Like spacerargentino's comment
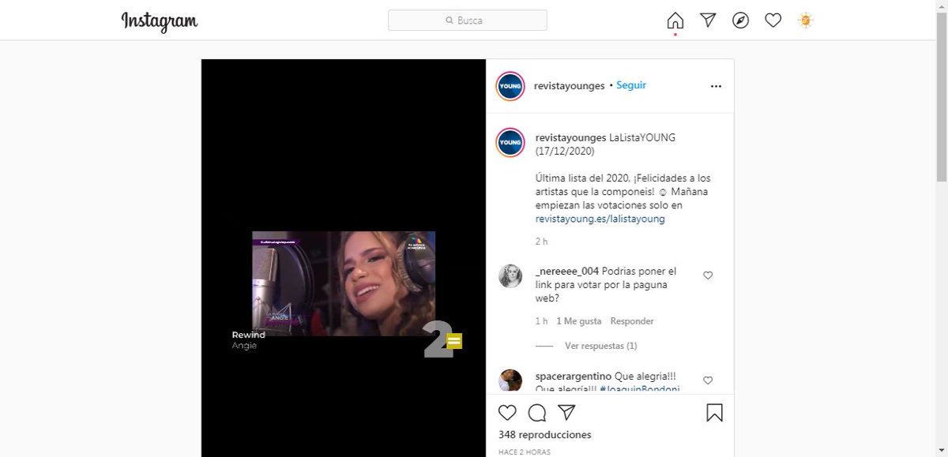This screenshot has height=457, width=948. (708, 380)
